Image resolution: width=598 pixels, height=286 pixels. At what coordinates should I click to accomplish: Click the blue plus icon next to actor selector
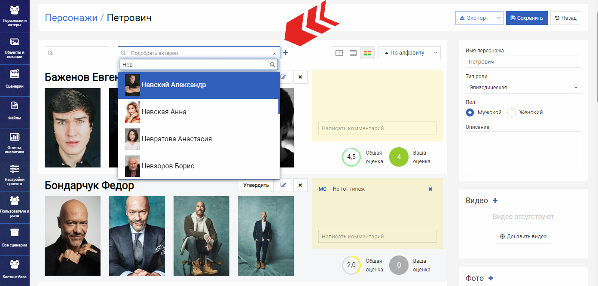[x=286, y=53]
